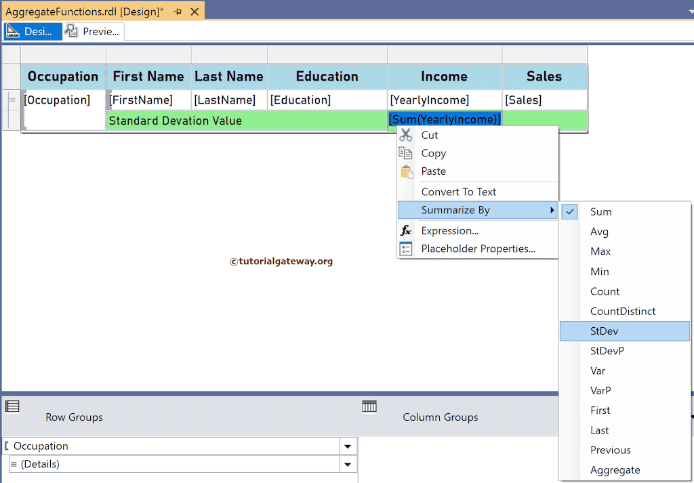Select Convert To Text menu item
694x483 pixels.
[x=478, y=192]
